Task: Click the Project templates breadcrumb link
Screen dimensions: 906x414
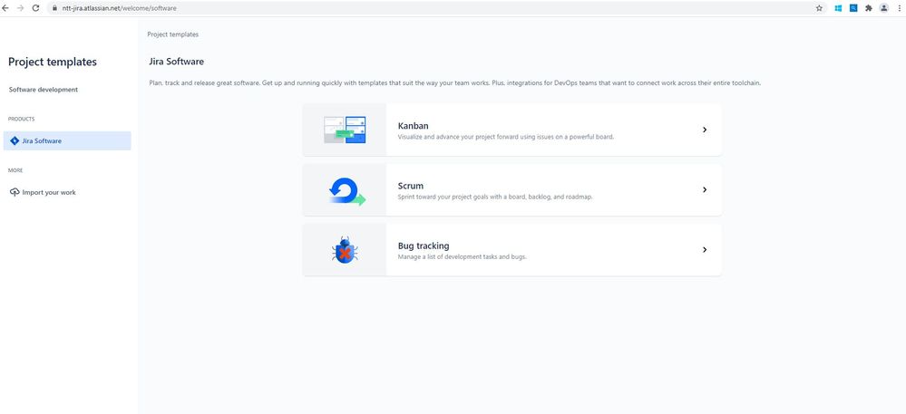Action: pyautogui.click(x=172, y=34)
